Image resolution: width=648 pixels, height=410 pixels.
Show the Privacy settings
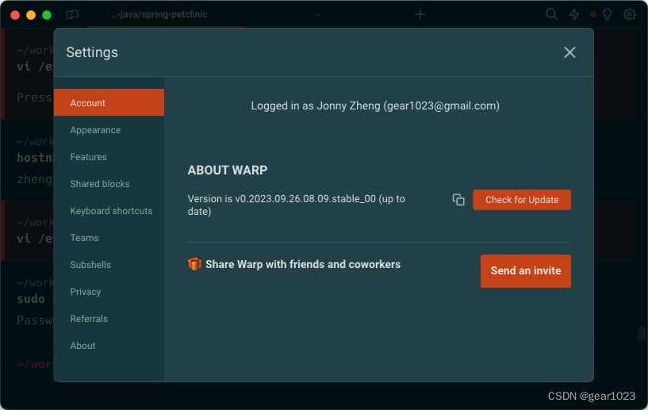pos(109,291)
